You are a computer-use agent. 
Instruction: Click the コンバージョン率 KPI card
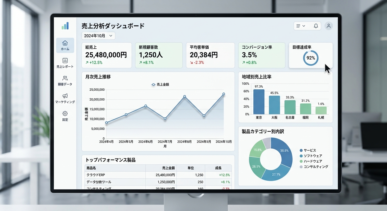[261, 55]
